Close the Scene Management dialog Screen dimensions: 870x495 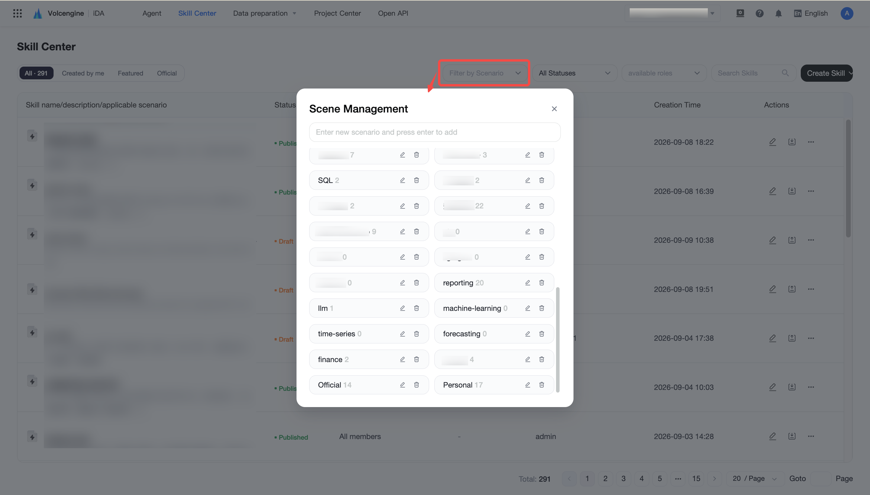tap(554, 109)
